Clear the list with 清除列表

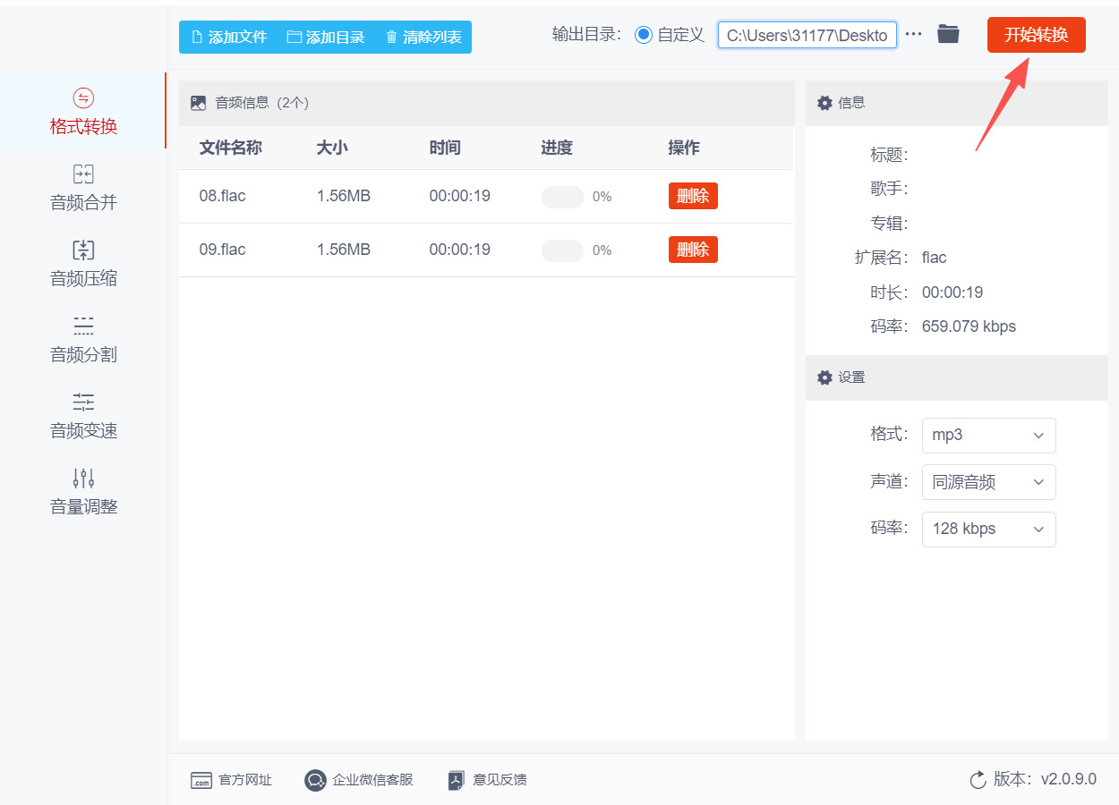click(423, 38)
